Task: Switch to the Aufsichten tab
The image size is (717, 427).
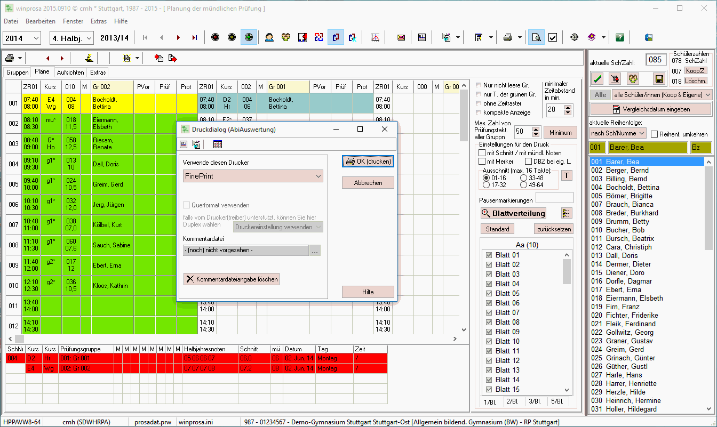Action: pyautogui.click(x=70, y=72)
